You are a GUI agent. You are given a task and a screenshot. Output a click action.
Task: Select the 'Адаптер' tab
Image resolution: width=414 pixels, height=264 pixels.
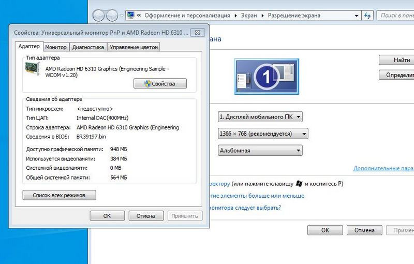(x=29, y=47)
